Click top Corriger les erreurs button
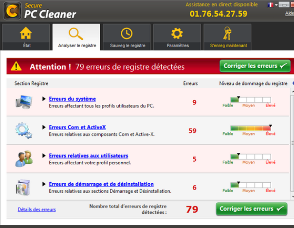294x228 pixels. 255,66
